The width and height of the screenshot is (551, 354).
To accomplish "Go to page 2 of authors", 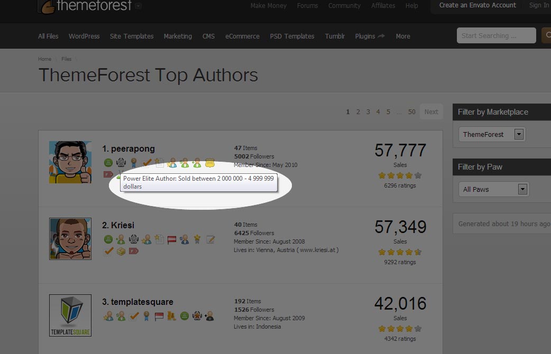I will pyautogui.click(x=358, y=111).
